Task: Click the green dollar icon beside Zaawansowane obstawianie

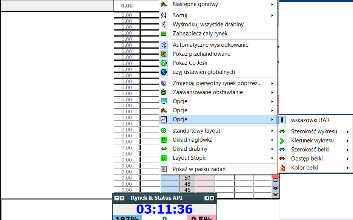Action: click(x=164, y=92)
